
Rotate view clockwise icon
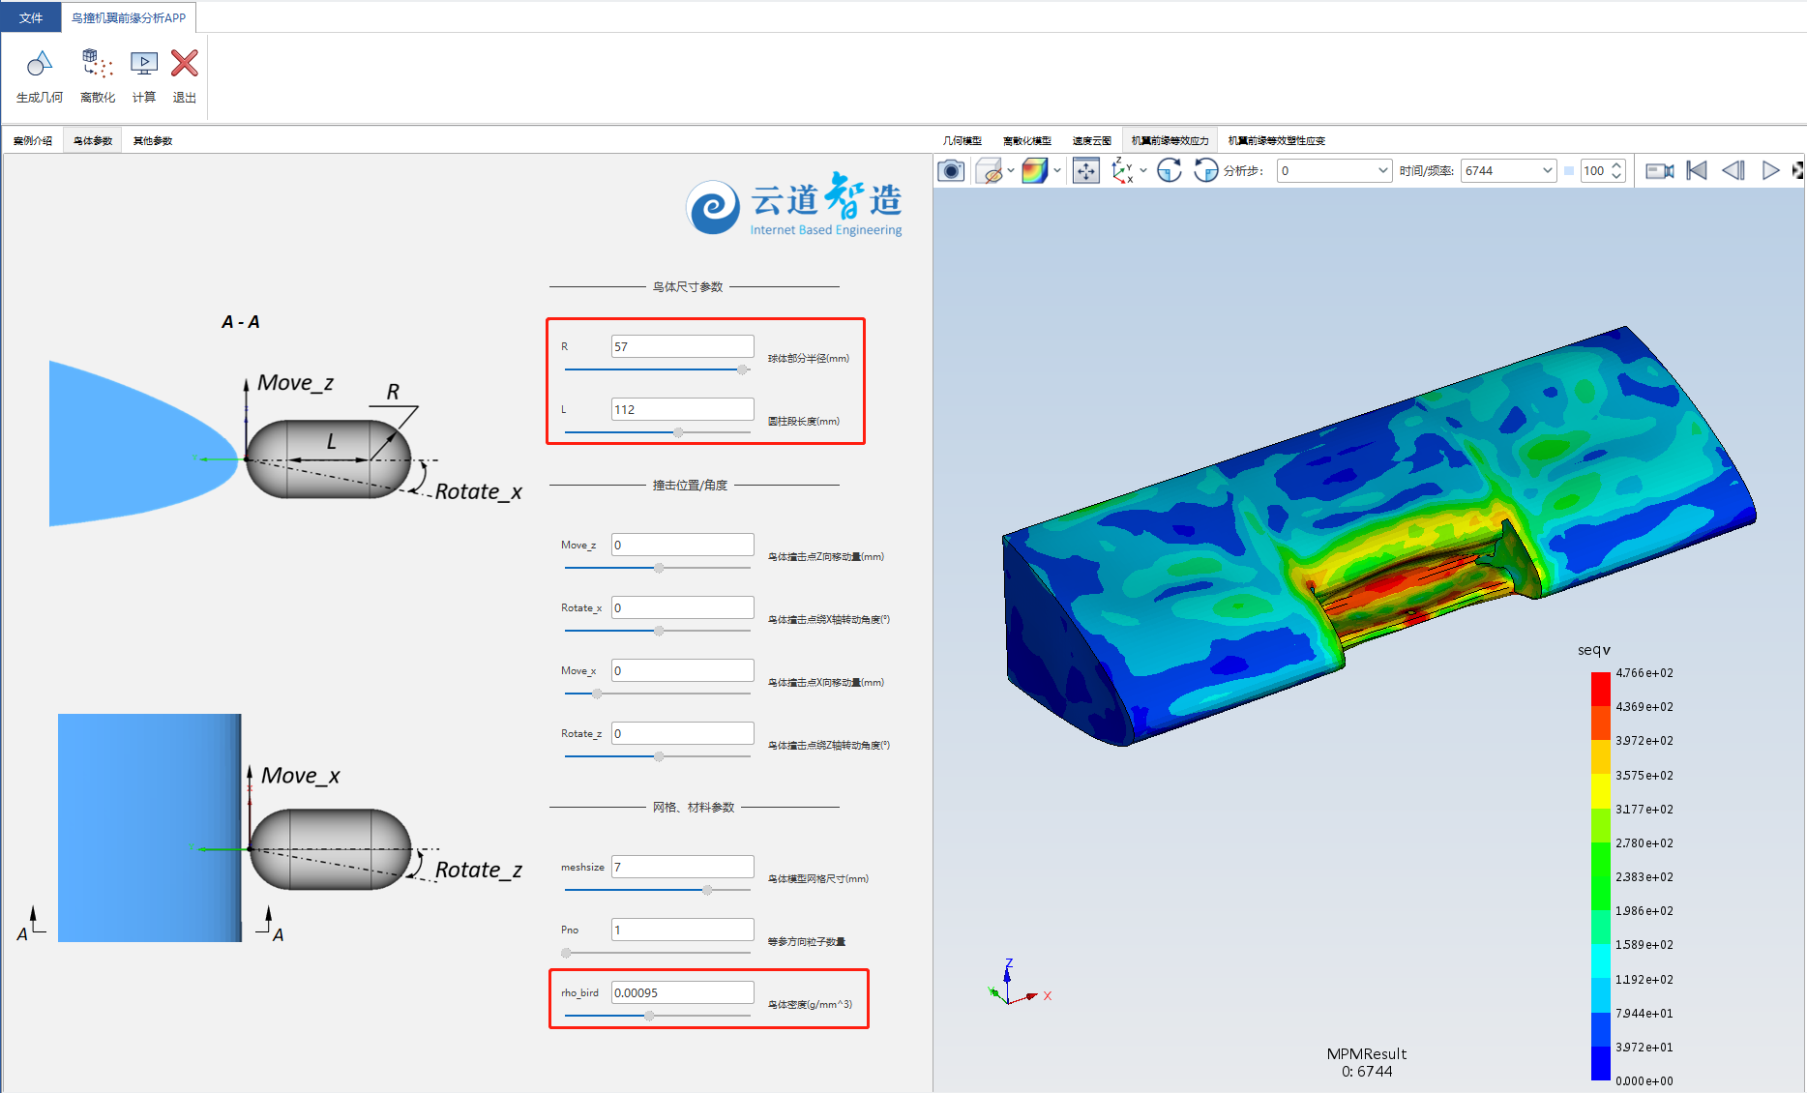[x=1170, y=171]
